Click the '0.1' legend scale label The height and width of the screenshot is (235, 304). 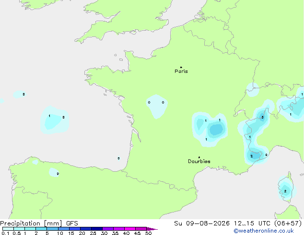tap(5, 233)
